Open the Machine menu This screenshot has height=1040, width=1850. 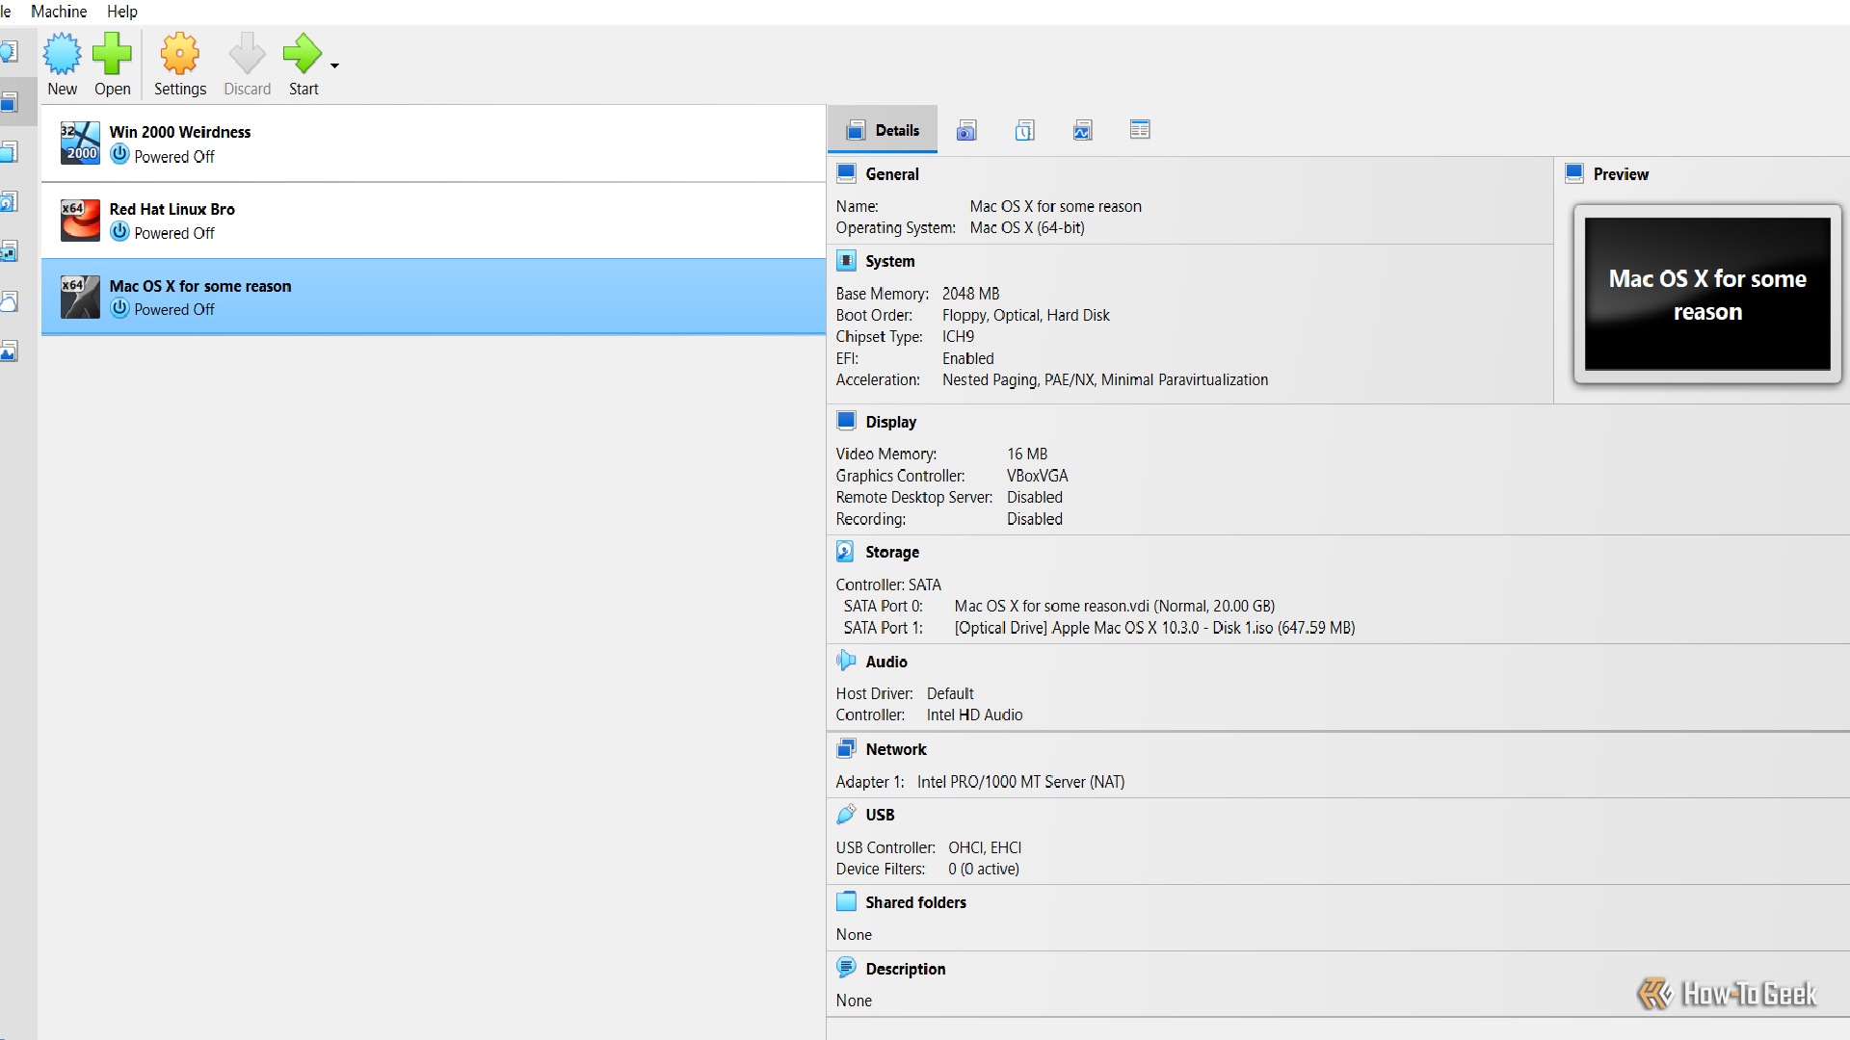coord(59,12)
